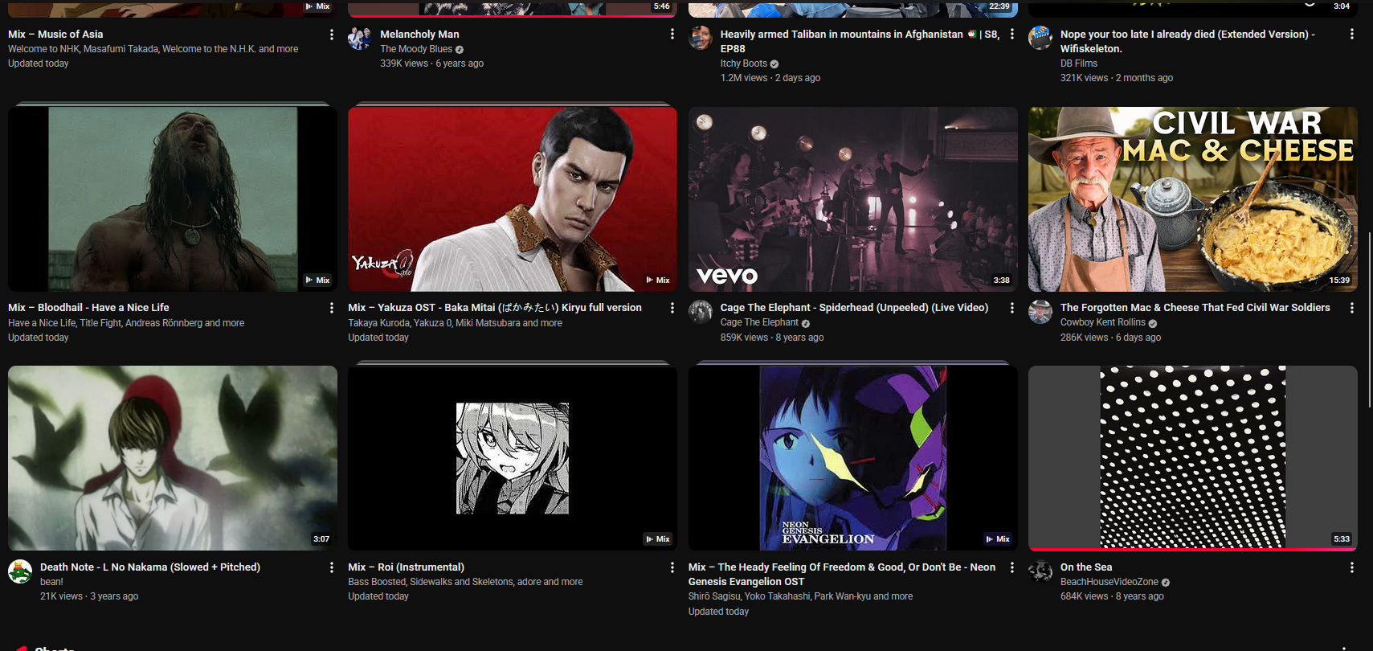The image size is (1373, 651).
Task: Open three-dot menu for Death Note video
Action: [x=332, y=567]
